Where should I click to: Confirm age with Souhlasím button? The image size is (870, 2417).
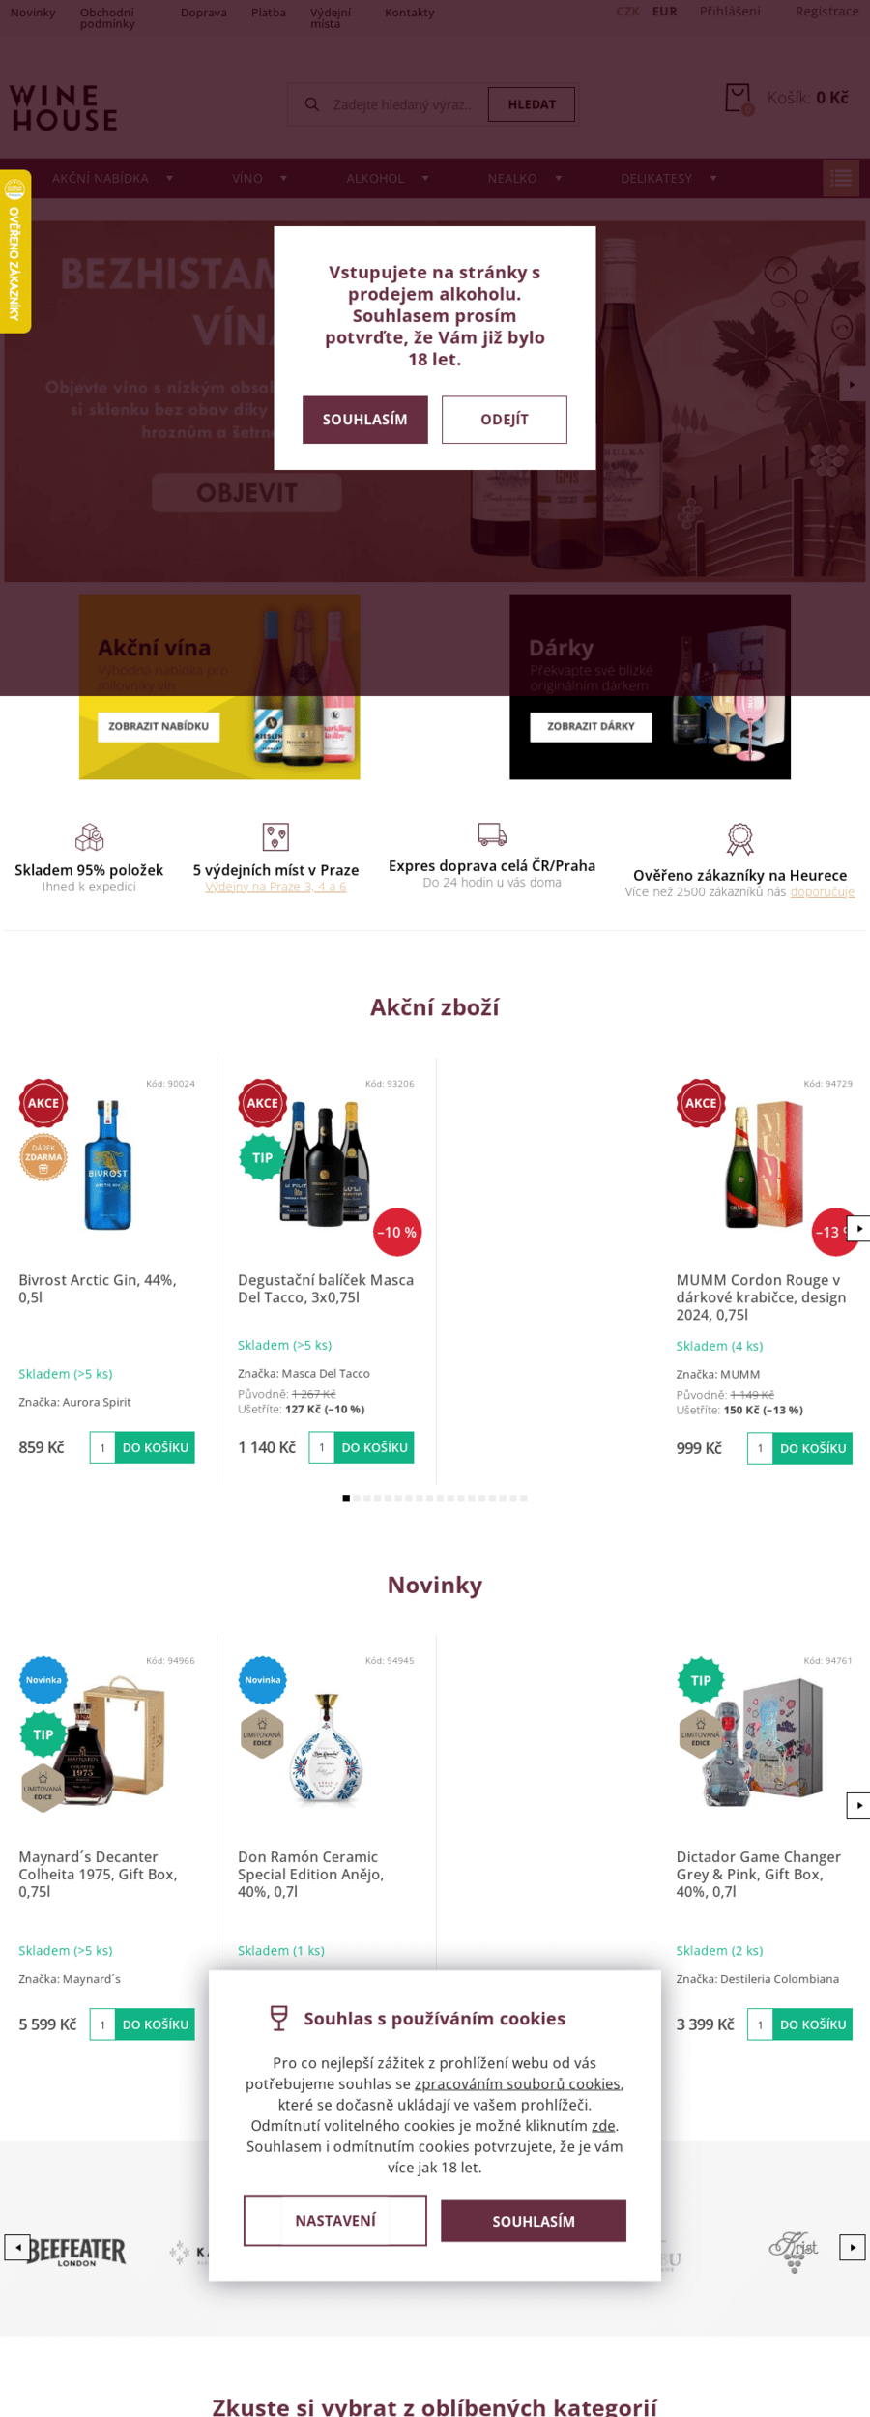coord(364,420)
